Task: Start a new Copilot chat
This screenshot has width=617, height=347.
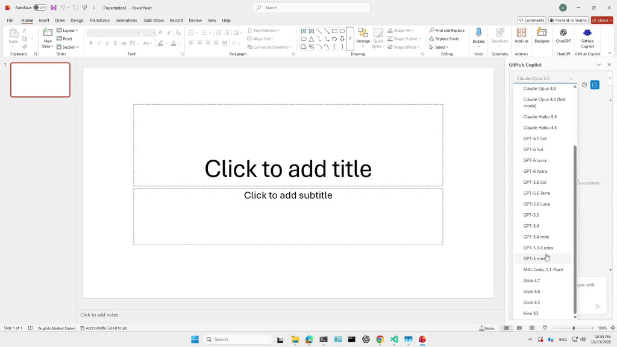Action: coord(595,85)
